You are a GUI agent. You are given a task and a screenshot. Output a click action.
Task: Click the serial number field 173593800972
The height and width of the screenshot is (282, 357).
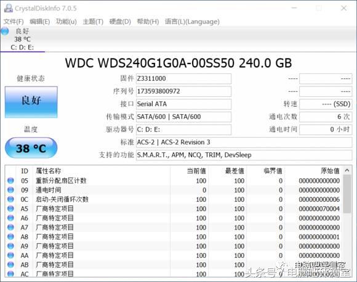[x=183, y=91]
